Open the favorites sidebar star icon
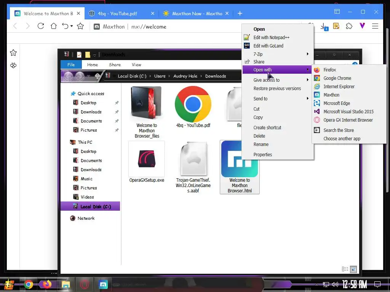Screen dimensions: 390x292 (13, 52)
